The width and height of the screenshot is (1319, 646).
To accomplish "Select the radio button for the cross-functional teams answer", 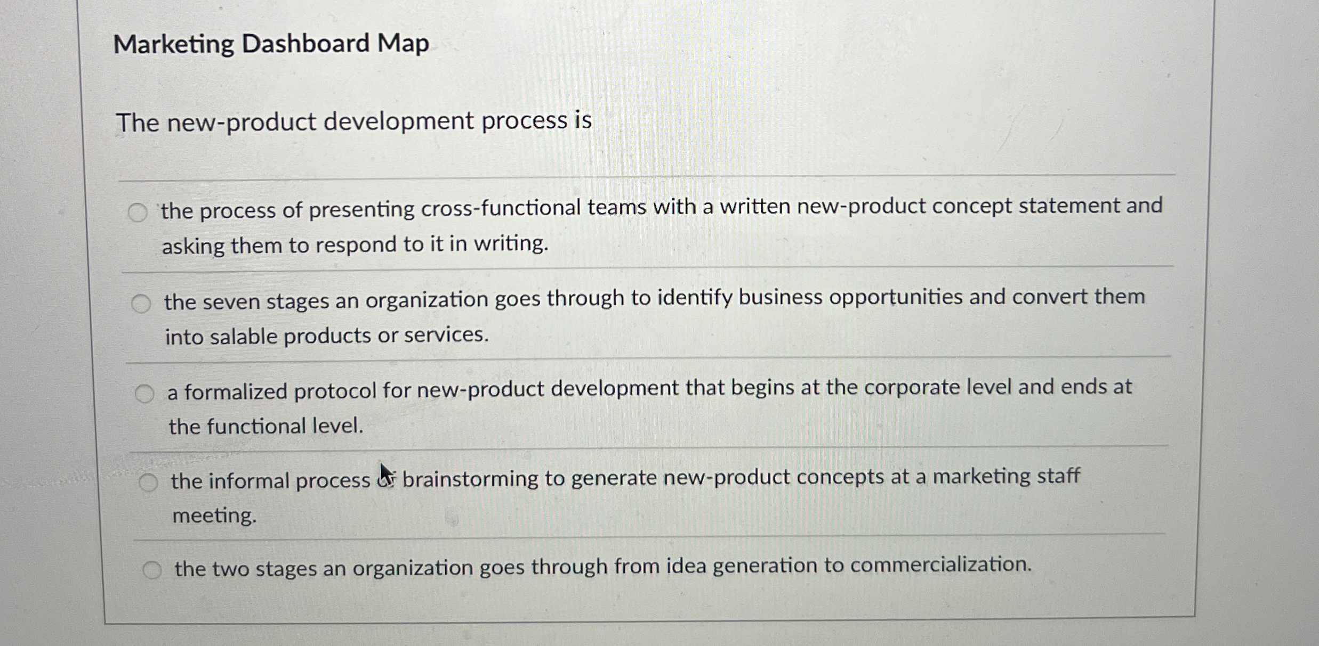I will pos(139,211).
